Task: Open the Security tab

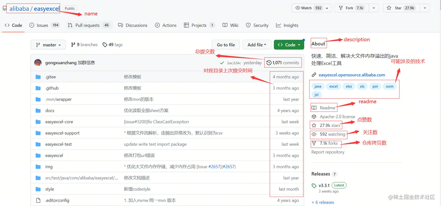Action: tap(257, 25)
